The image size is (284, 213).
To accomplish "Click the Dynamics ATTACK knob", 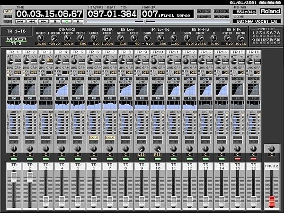I will pyautogui.click(x=67, y=38).
